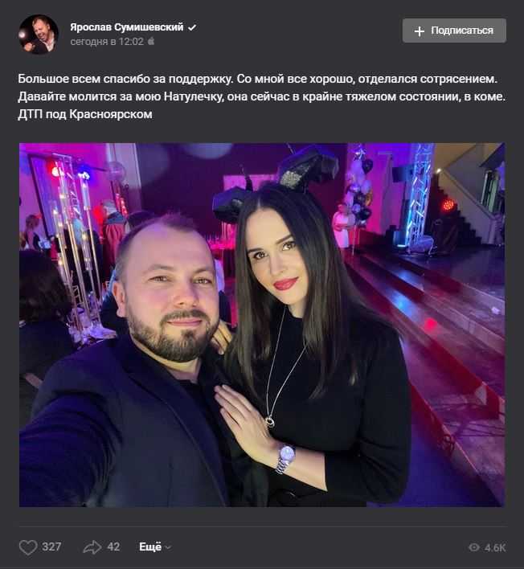The width and height of the screenshot is (524, 569).
Task: Click the post text line beginning Большое всем спасибо
Action: pos(258,79)
